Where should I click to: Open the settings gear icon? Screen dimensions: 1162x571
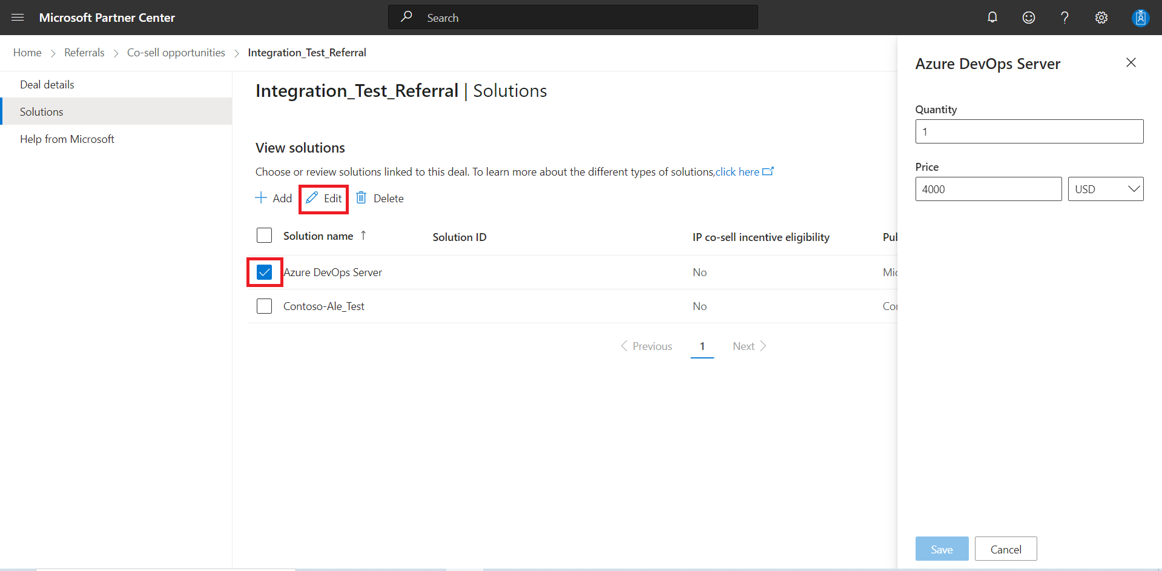(1101, 18)
